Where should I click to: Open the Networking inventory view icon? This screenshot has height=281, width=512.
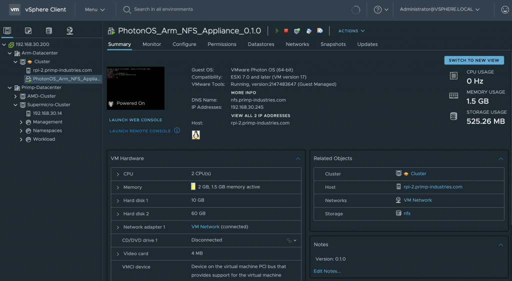tap(69, 31)
